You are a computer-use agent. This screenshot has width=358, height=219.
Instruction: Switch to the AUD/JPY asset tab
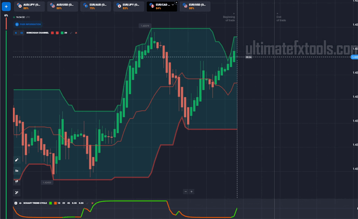tap(29, 6)
